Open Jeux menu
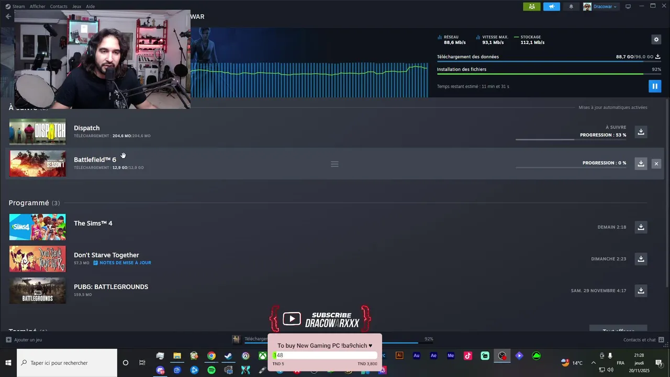 click(x=76, y=6)
